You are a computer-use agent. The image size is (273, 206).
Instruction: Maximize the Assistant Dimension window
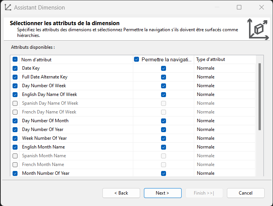tap(239, 7)
